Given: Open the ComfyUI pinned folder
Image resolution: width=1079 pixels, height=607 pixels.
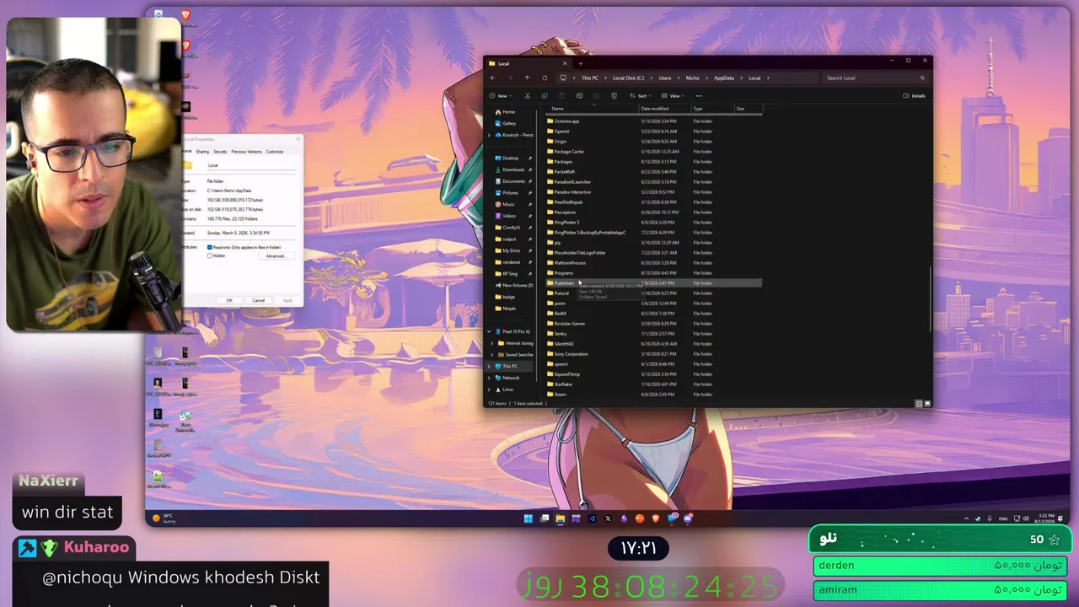Looking at the screenshot, I should [x=508, y=228].
